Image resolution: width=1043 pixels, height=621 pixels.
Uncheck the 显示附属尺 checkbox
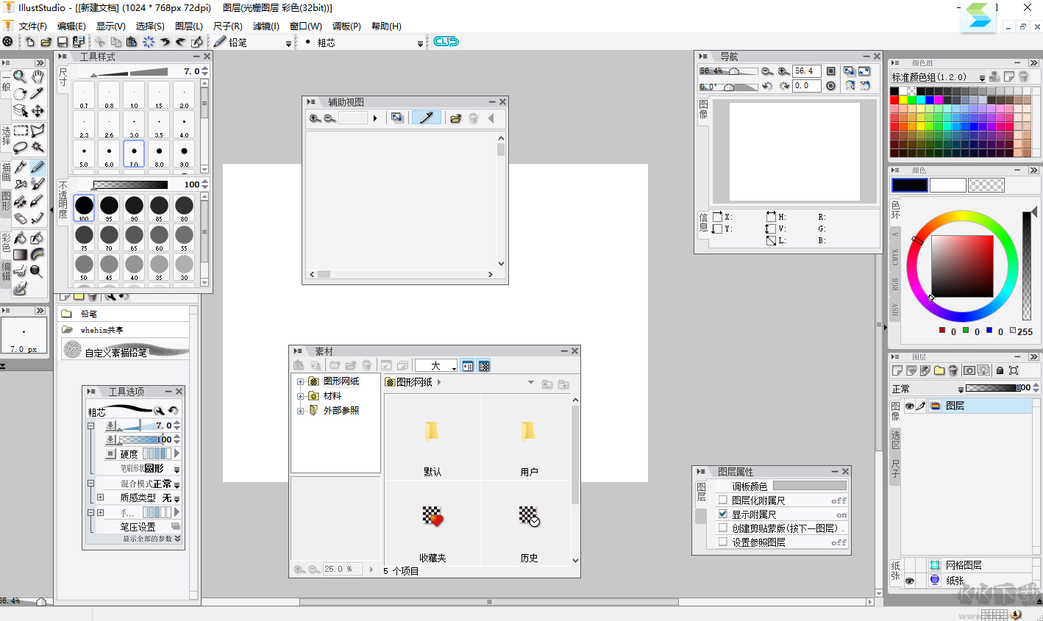(723, 514)
